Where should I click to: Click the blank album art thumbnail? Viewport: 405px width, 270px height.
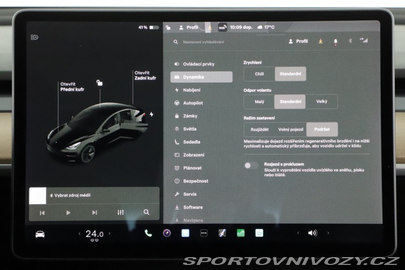(38, 196)
